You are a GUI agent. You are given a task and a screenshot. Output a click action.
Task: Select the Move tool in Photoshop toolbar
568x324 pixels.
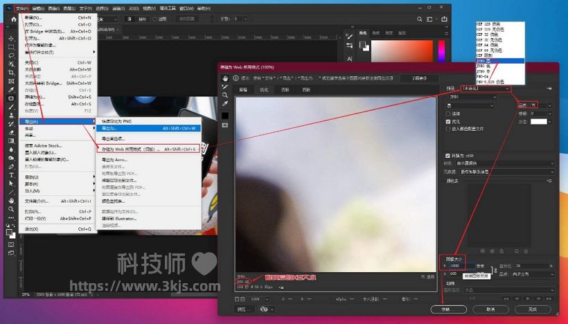pos(11,38)
